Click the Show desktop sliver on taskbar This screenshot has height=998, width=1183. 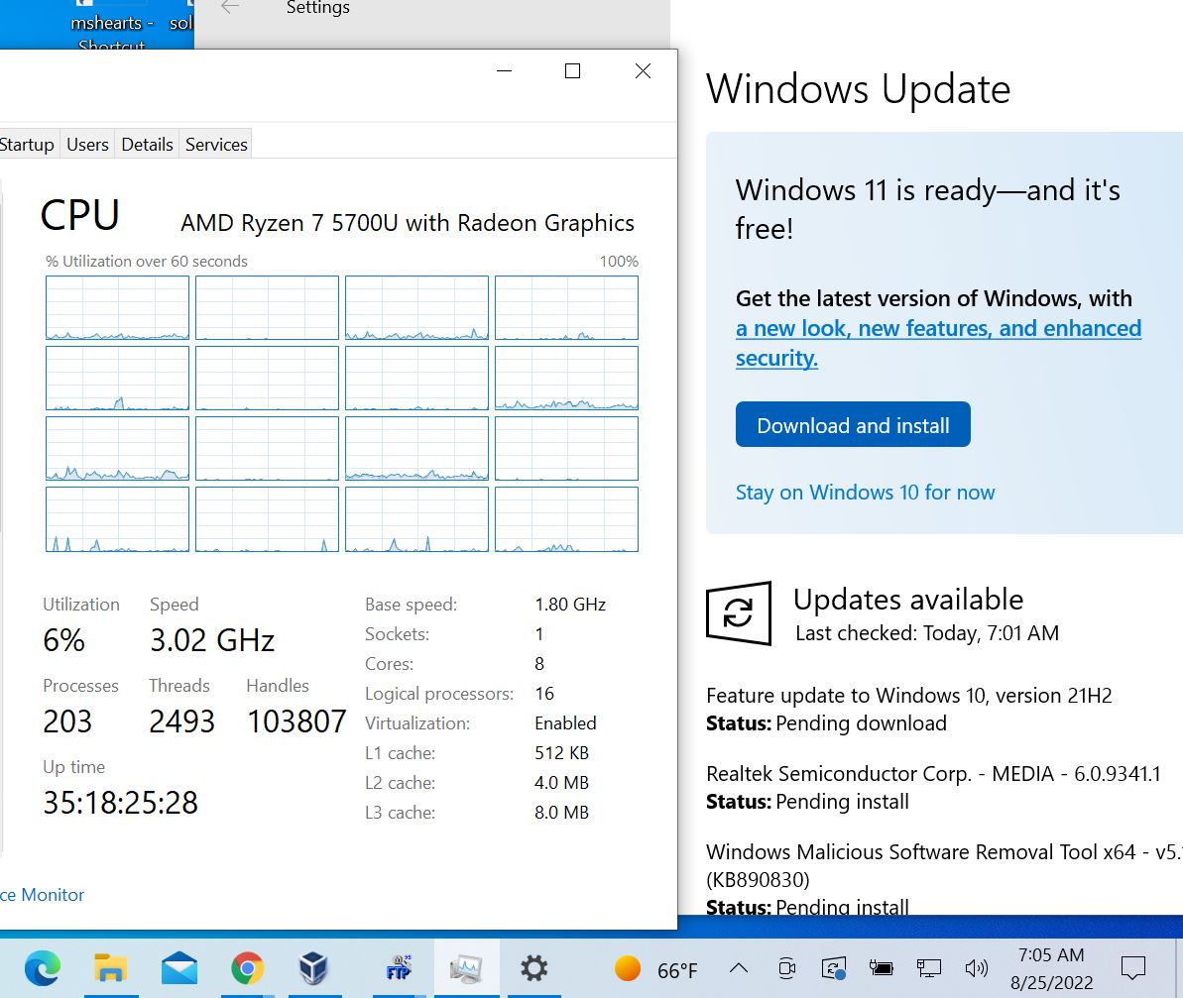(x=1178, y=968)
